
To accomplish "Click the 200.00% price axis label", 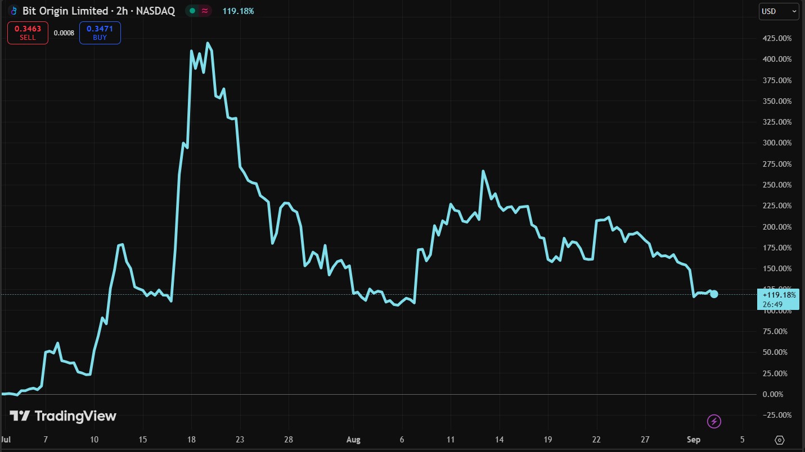I will click(777, 227).
